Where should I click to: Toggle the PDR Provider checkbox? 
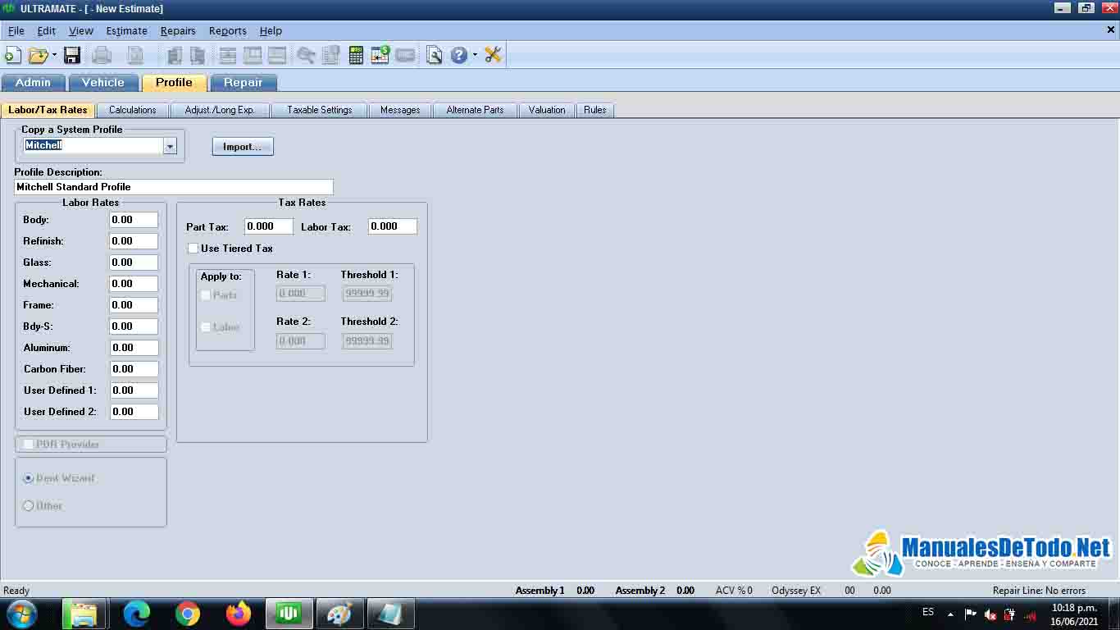(x=29, y=444)
